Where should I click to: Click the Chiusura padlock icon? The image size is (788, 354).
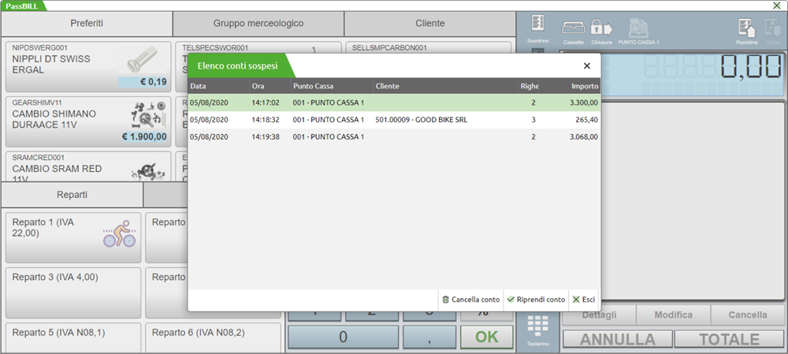(x=601, y=28)
